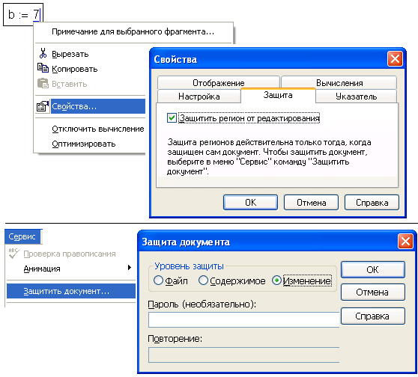Switch to the Вычисления tab

[339, 82]
